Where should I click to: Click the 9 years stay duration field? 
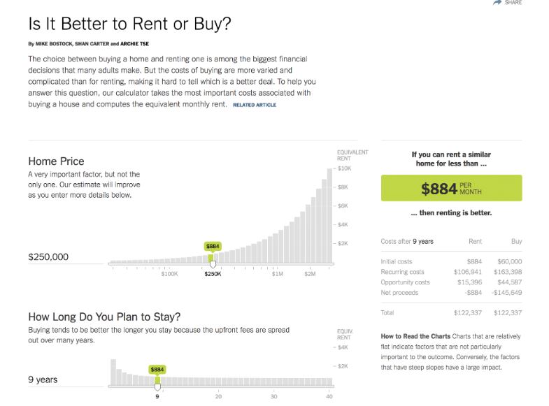43,379
